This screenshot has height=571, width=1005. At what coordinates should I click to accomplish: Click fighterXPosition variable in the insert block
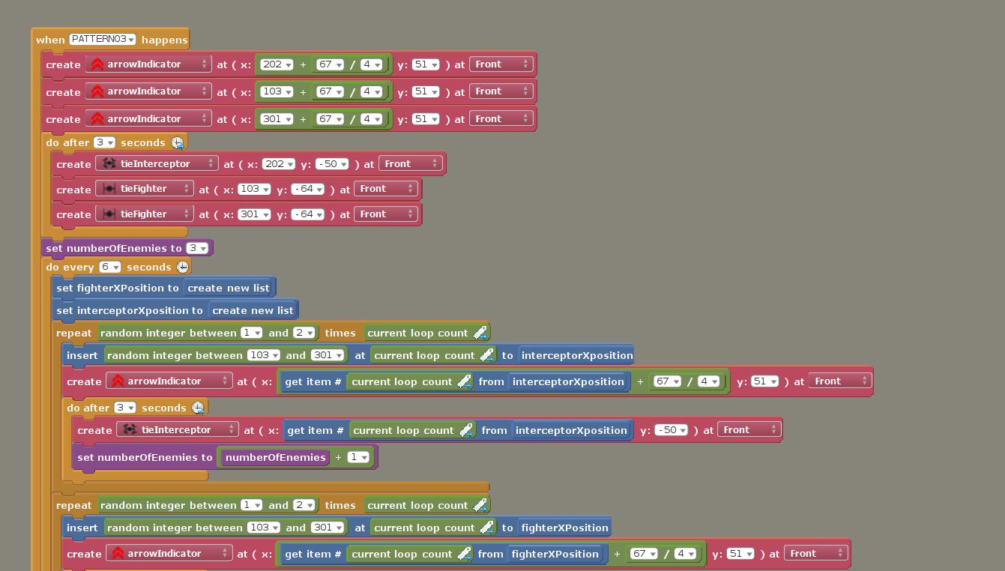[564, 528]
